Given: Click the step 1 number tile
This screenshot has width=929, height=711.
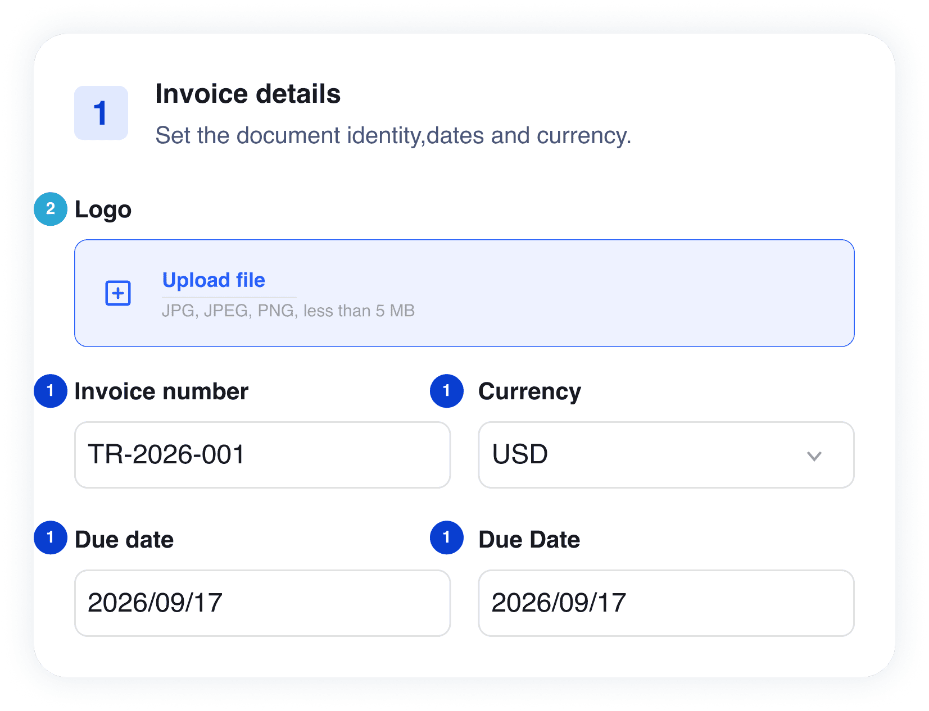Looking at the screenshot, I should 101,113.
